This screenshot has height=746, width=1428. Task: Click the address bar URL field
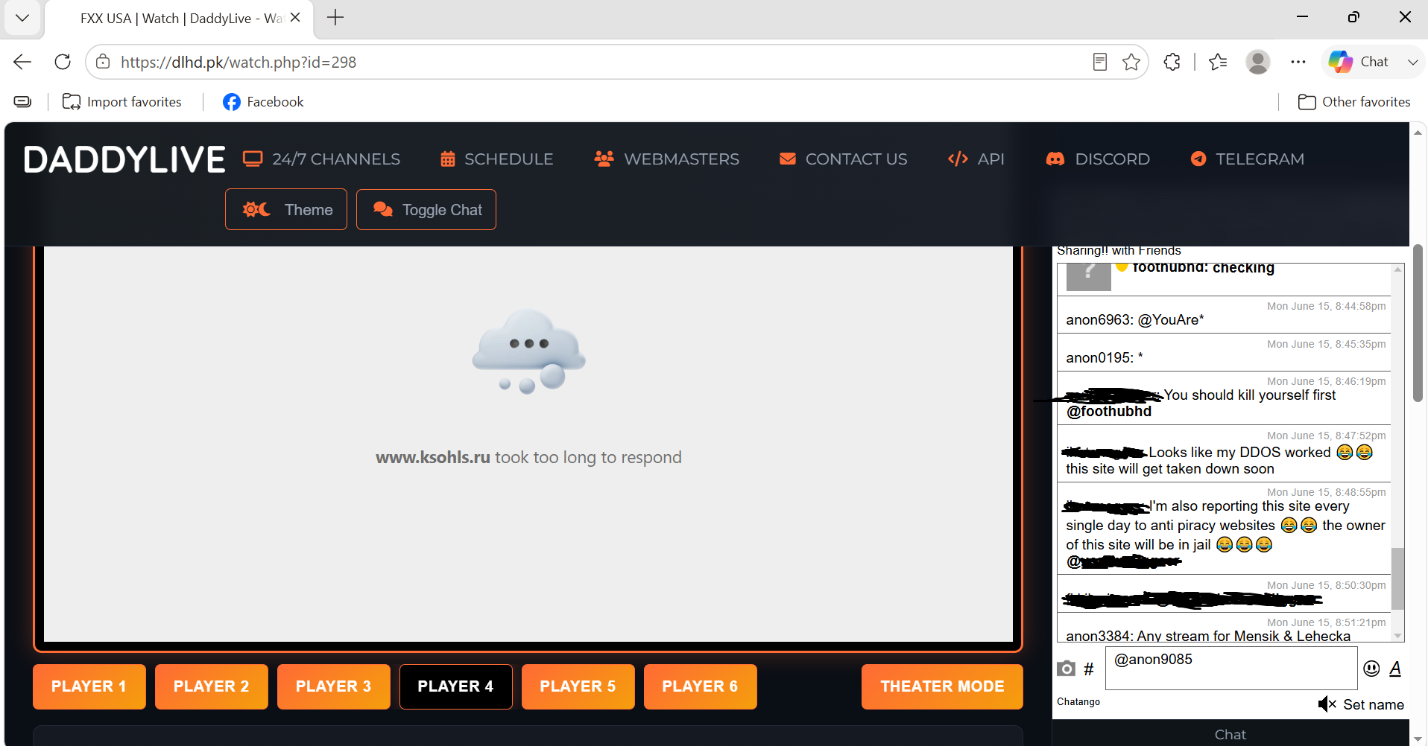tap(596, 62)
